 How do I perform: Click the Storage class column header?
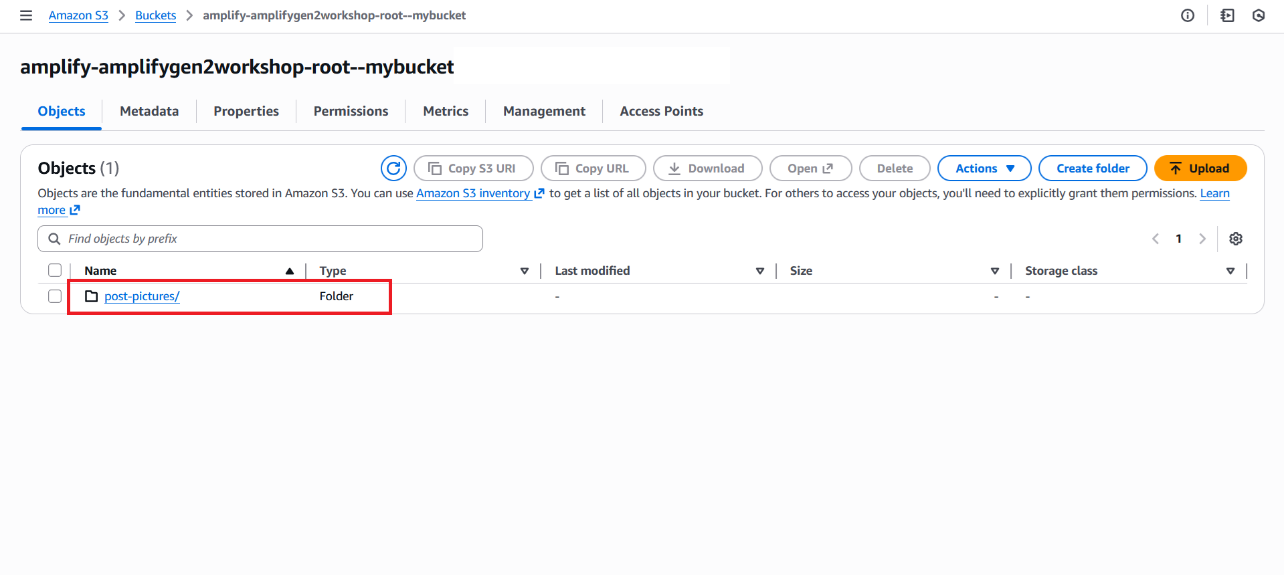click(1061, 271)
